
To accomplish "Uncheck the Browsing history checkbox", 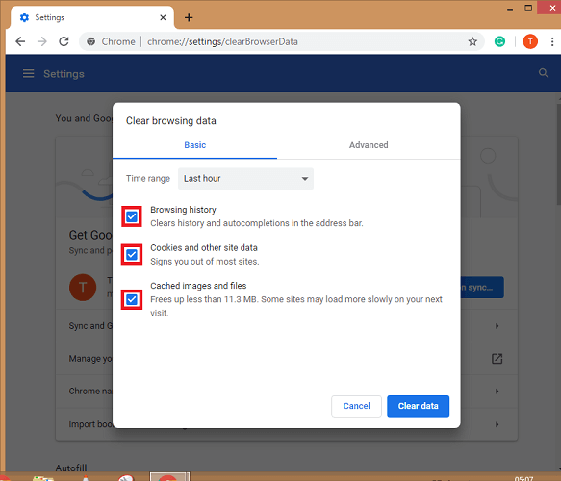I will [x=132, y=216].
